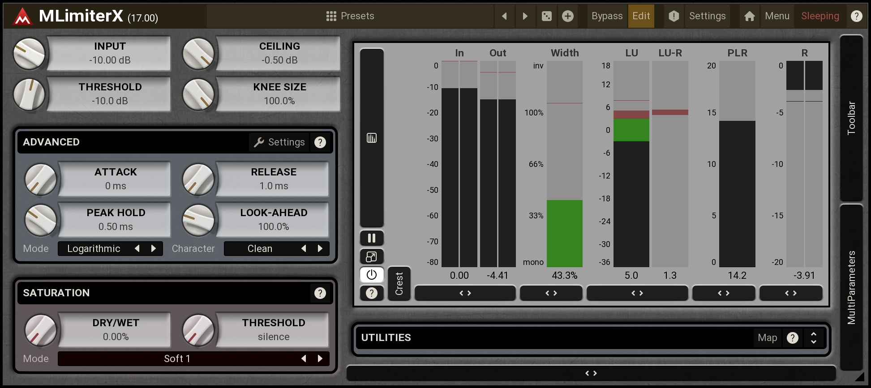
Task: Toggle the Bypass button
Action: click(606, 16)
